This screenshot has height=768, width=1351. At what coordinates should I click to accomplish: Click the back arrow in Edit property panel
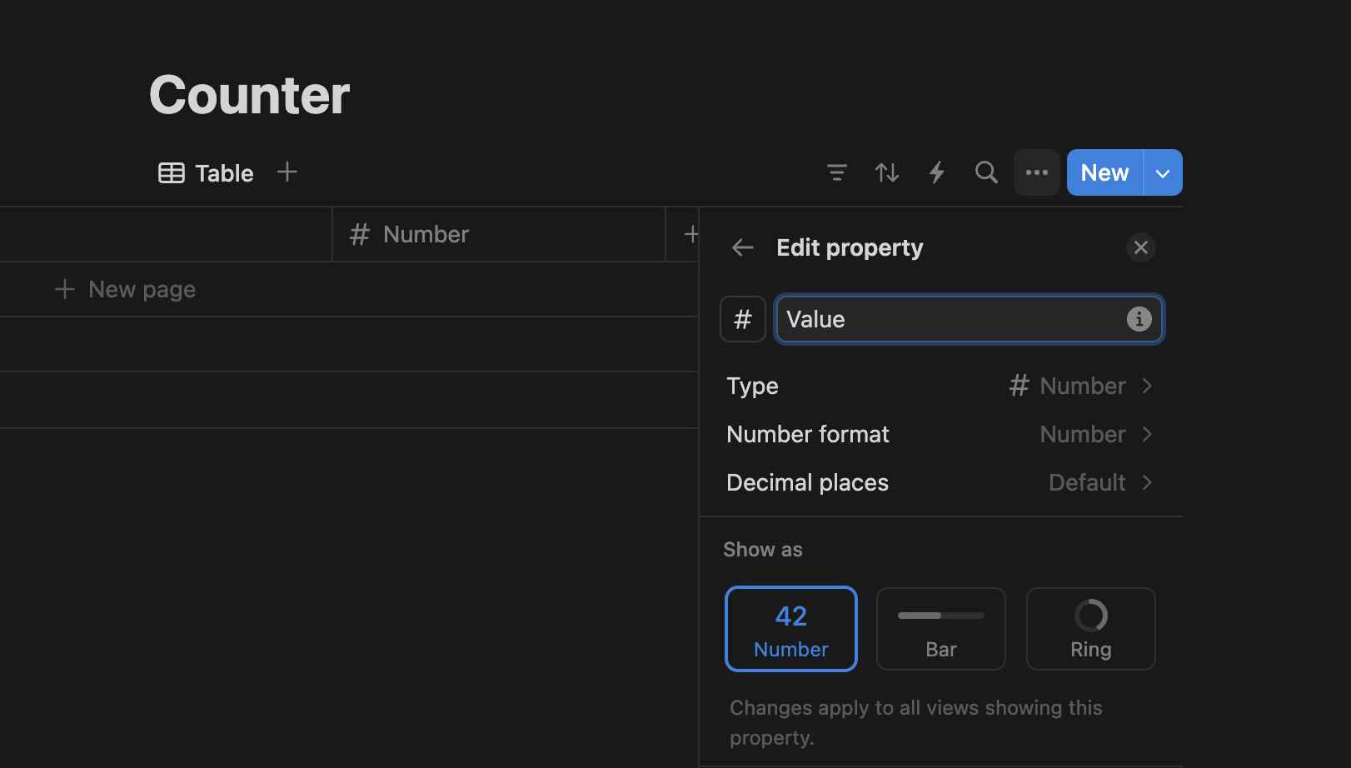[x=742, y=247]
